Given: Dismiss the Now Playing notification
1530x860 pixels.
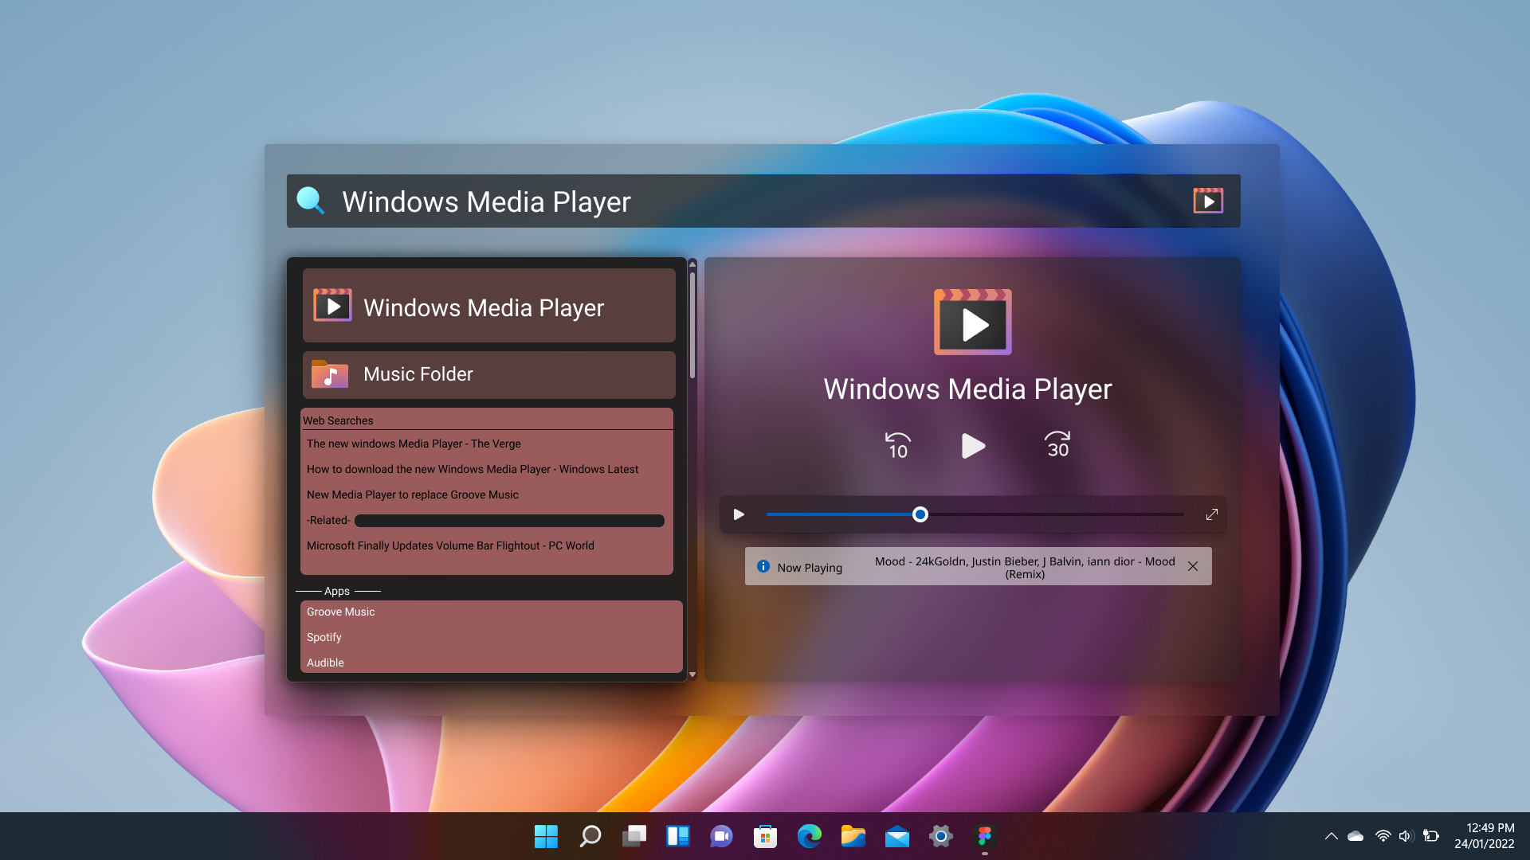Looking at the screenshot, I should point(1193,566).
